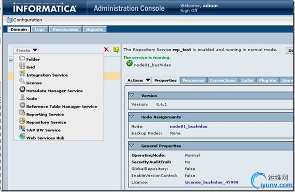Click the Web Services Hub globe icon

tap(22, 136)
